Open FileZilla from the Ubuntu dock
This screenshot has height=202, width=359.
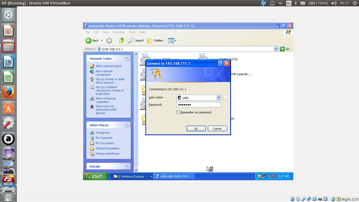8,179
